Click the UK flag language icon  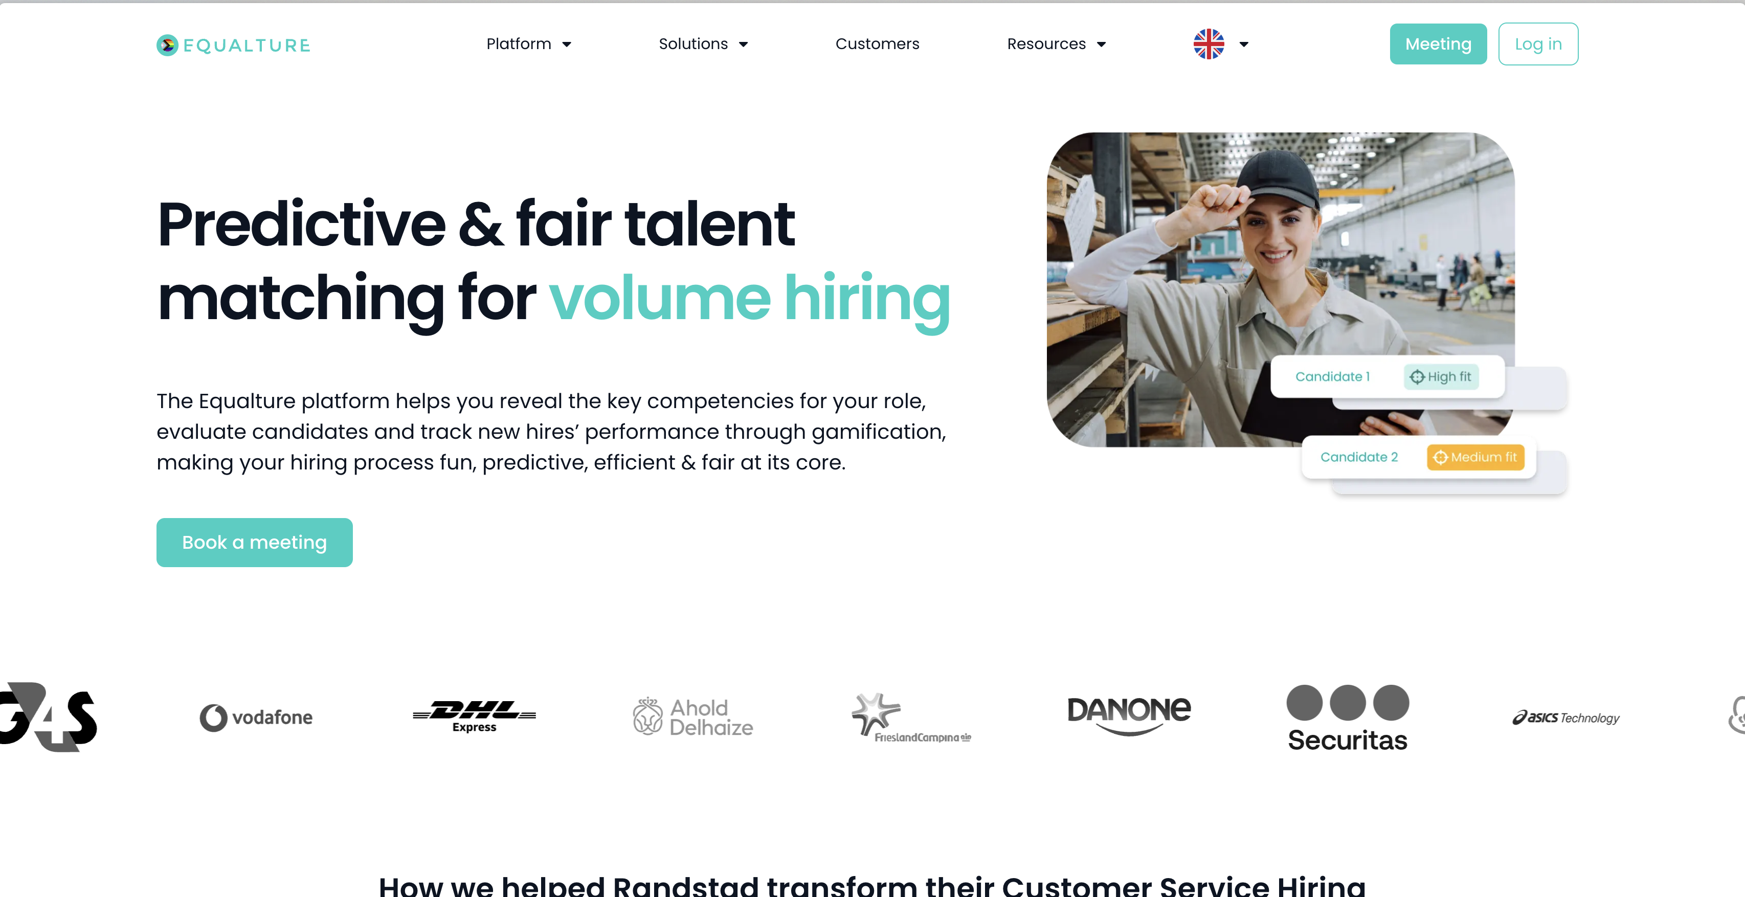(1209, 44)
